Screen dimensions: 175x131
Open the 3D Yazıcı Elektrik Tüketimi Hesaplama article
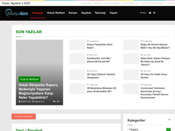click(101, 76)
